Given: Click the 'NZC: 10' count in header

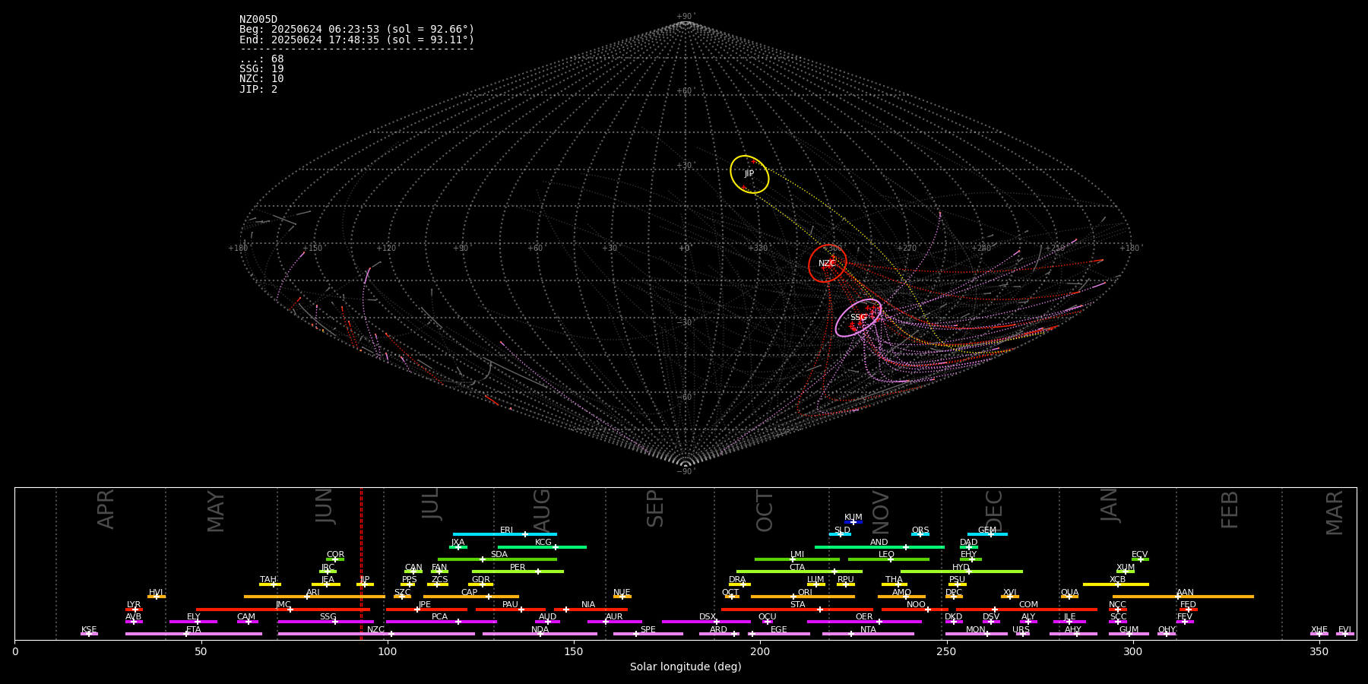Looking at the screenshot, I should tap(261, 79).
